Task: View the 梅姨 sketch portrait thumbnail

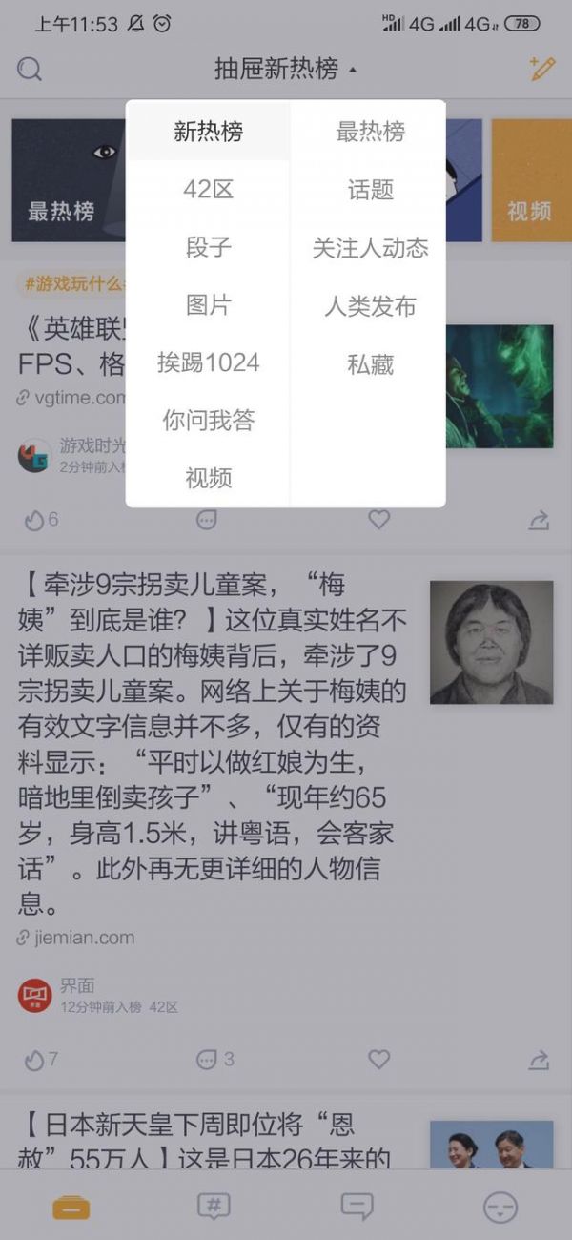Action: point(491,643)
